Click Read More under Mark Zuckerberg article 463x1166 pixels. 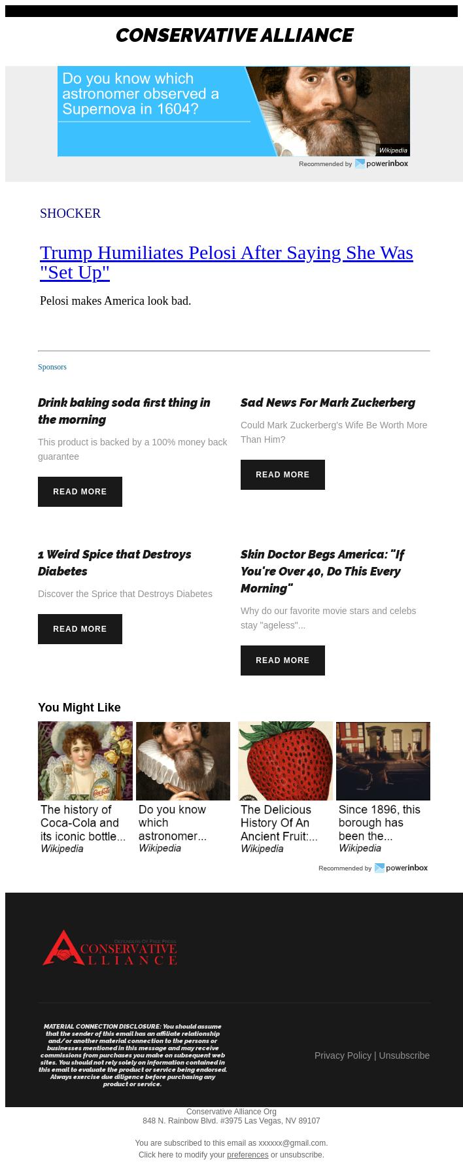click(x=283, y=475)
